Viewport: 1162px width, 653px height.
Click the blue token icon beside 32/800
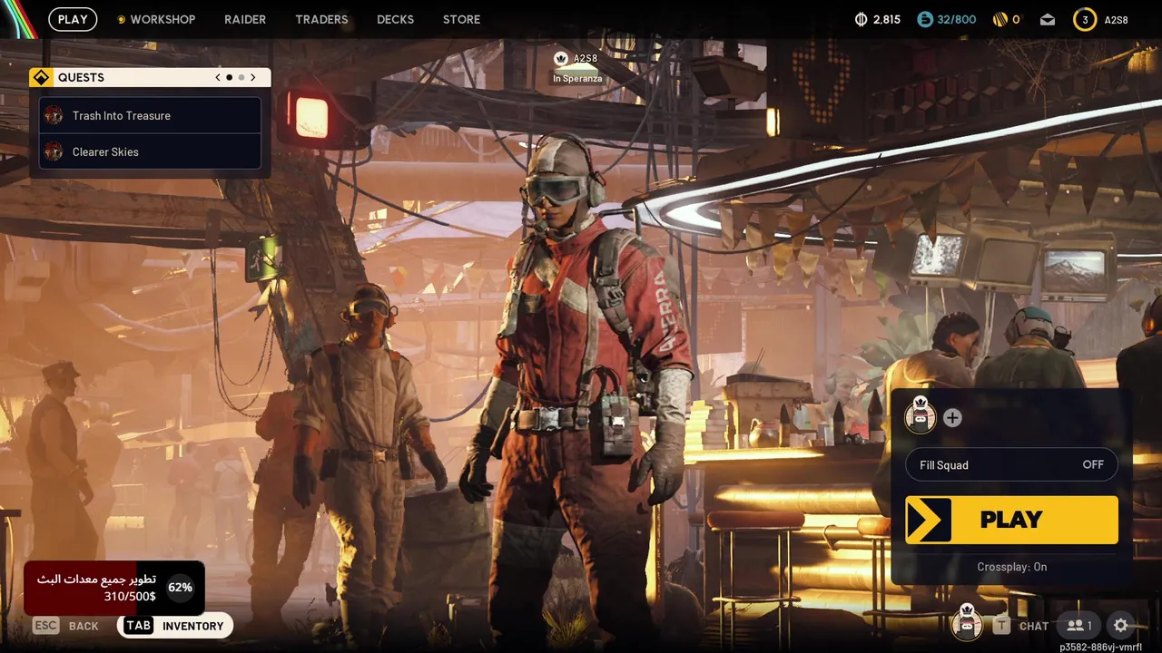[x=924, y=19]
